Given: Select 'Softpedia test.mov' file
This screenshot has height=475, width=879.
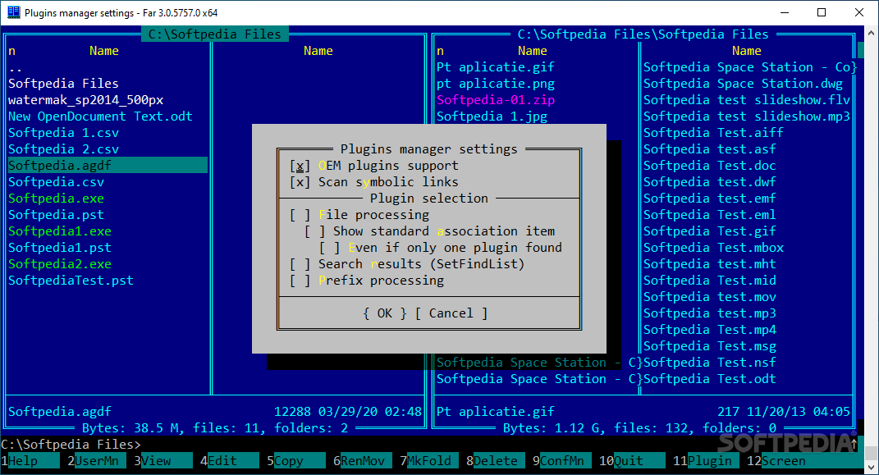Looking at the screenshot, I should [710, 297].
